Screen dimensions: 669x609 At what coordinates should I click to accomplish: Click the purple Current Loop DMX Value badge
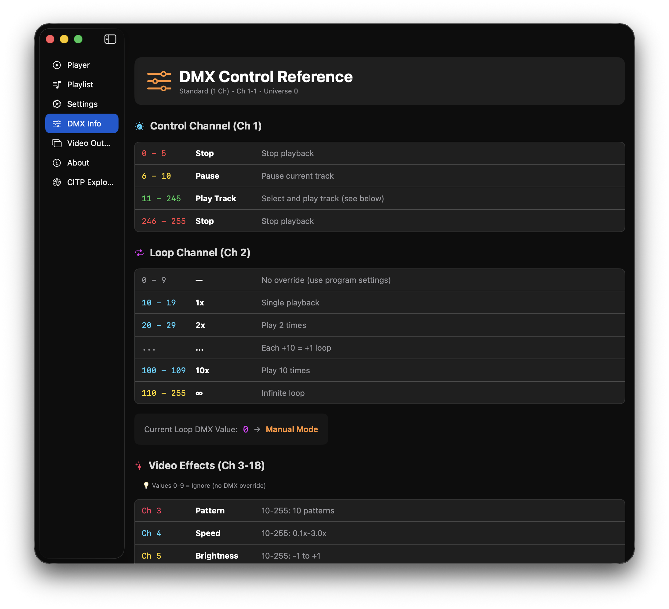245,429
